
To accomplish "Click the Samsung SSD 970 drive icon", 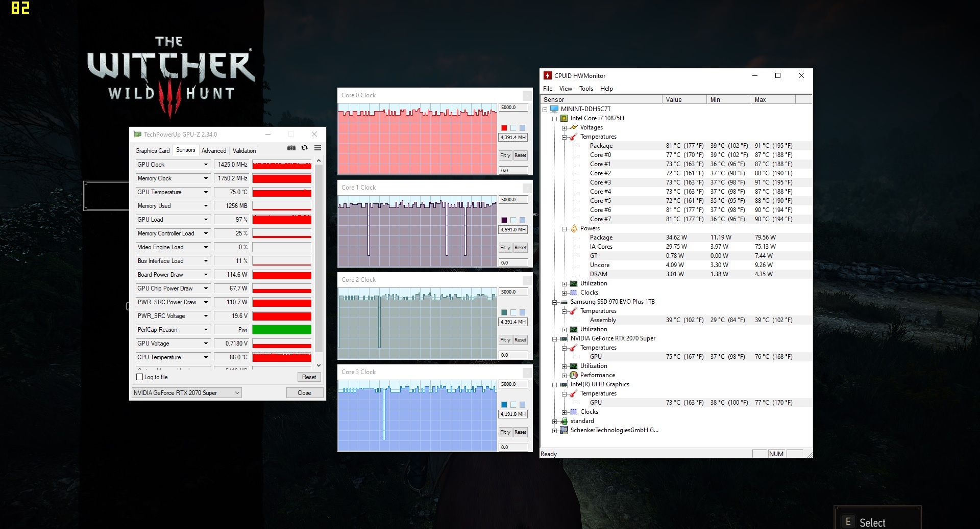I will 564,302.
